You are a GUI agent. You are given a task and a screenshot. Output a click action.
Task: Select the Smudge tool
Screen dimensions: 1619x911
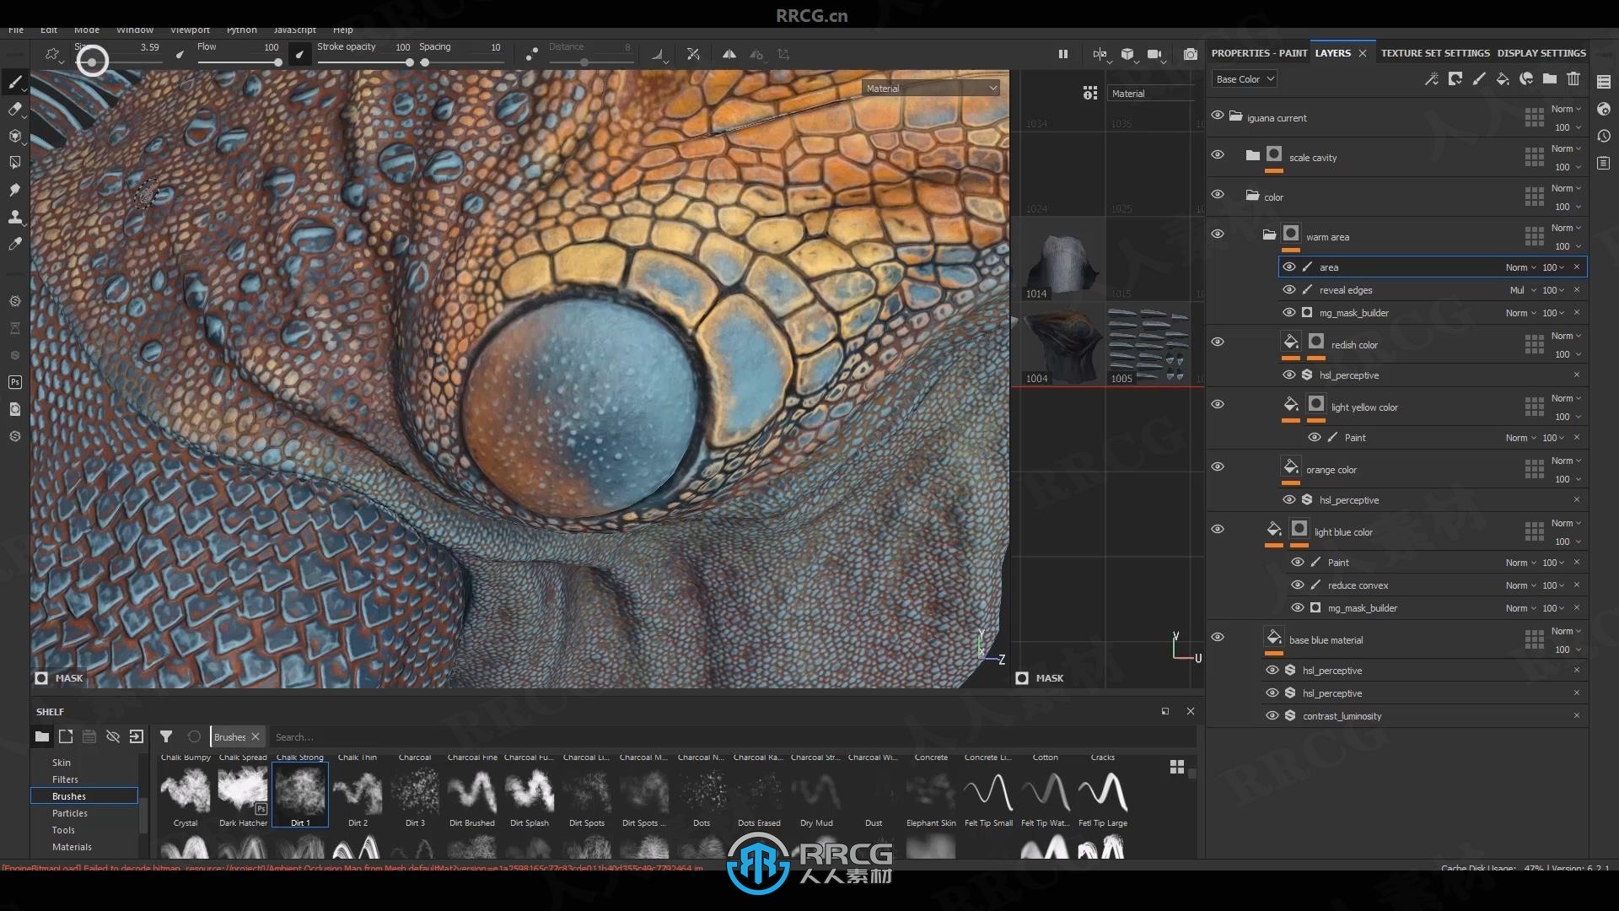pyautogui.click(x=15, y=190)
